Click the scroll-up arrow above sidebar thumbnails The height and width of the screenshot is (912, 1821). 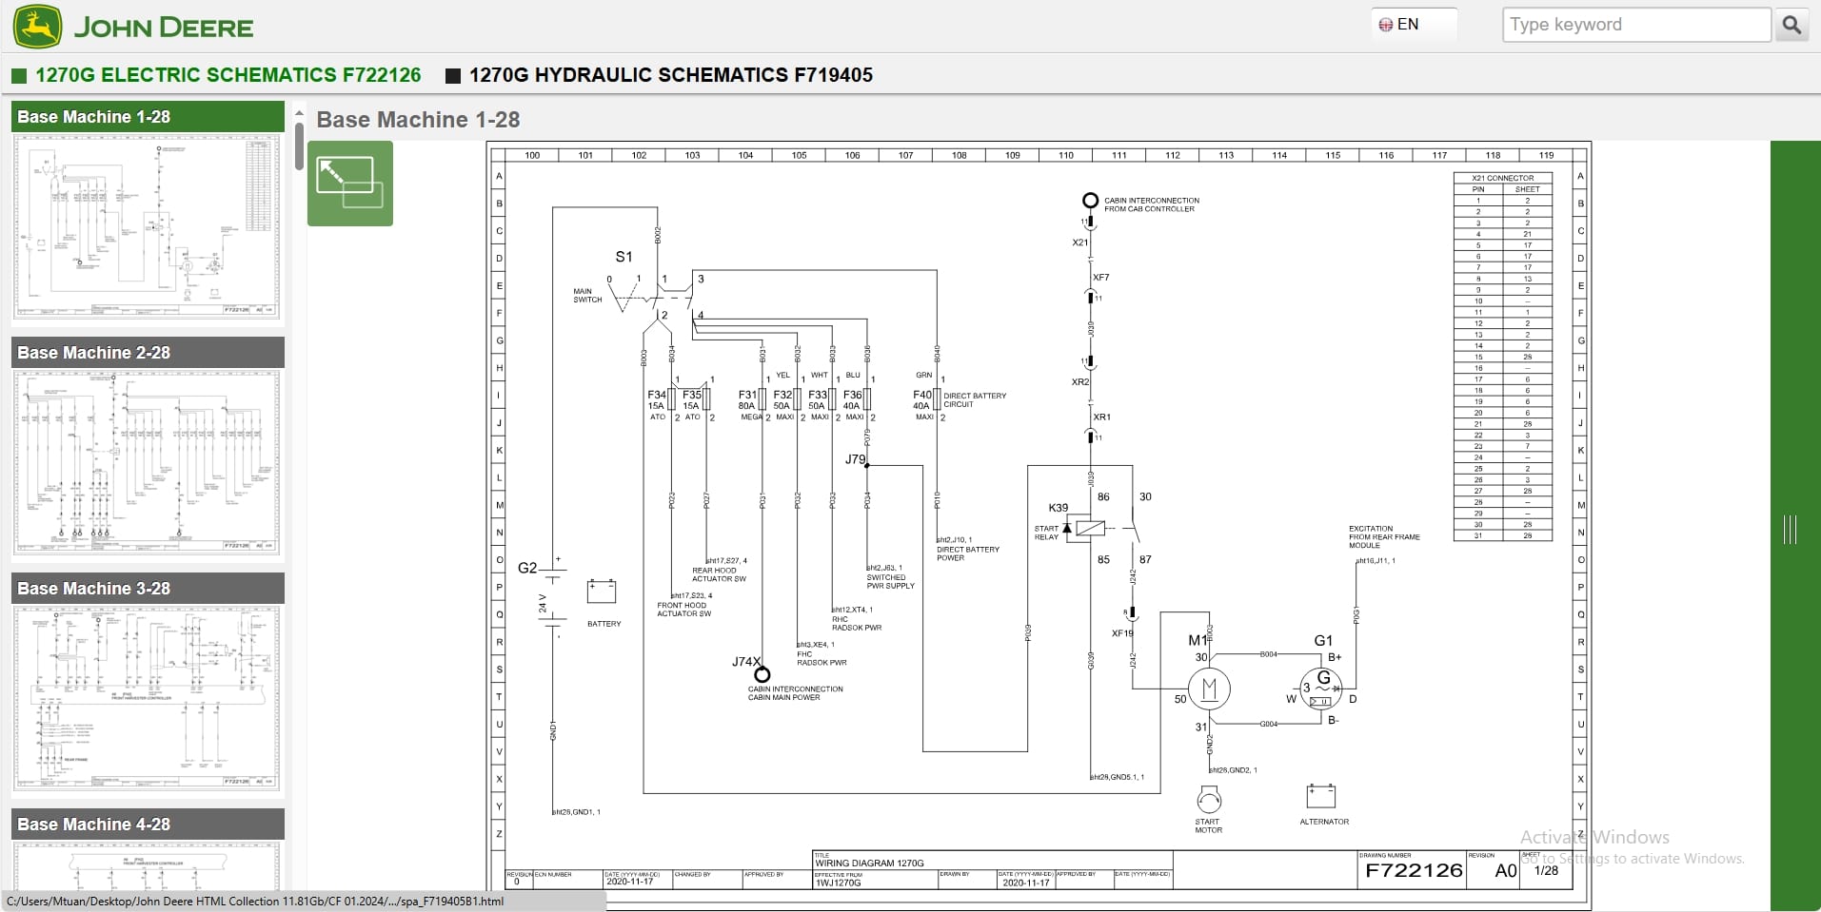point(299,111)
